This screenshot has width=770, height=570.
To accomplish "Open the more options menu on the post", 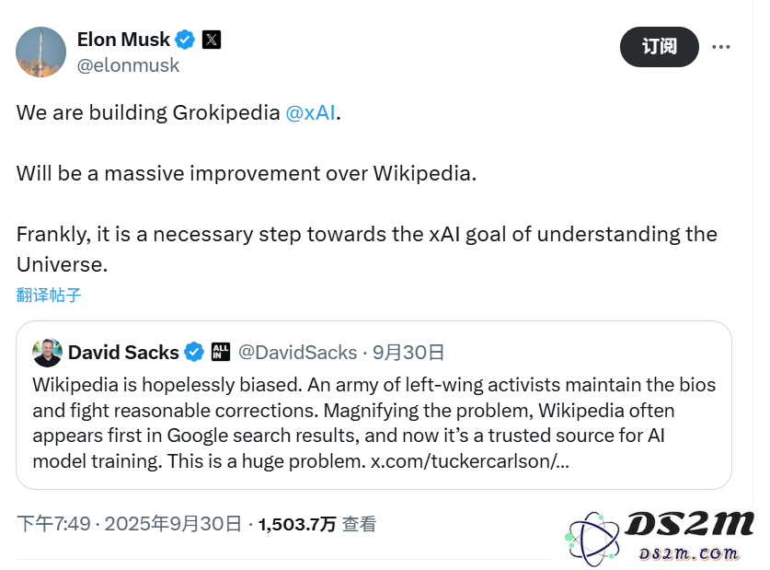I will pos(721,46).
